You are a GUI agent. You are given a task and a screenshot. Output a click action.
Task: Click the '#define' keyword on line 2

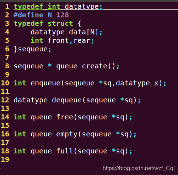pos(28,15)
